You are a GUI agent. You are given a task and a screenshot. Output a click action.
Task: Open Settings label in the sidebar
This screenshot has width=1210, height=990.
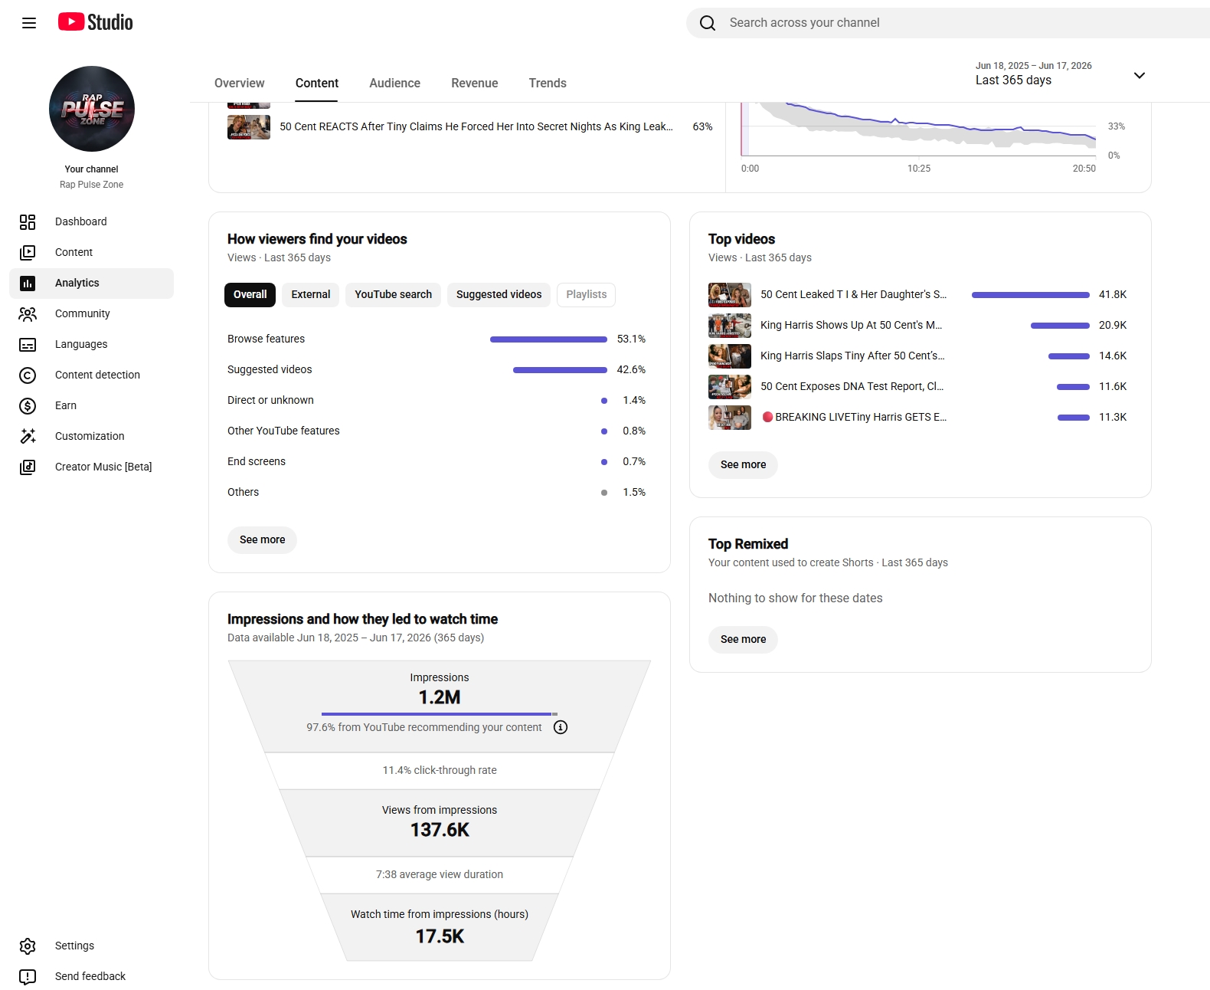[74, 946]
